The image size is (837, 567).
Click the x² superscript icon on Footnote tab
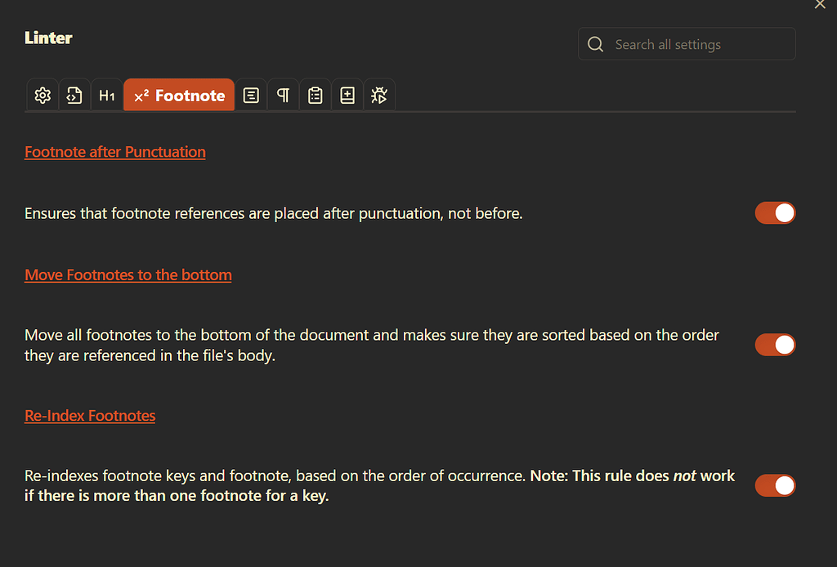141,95
